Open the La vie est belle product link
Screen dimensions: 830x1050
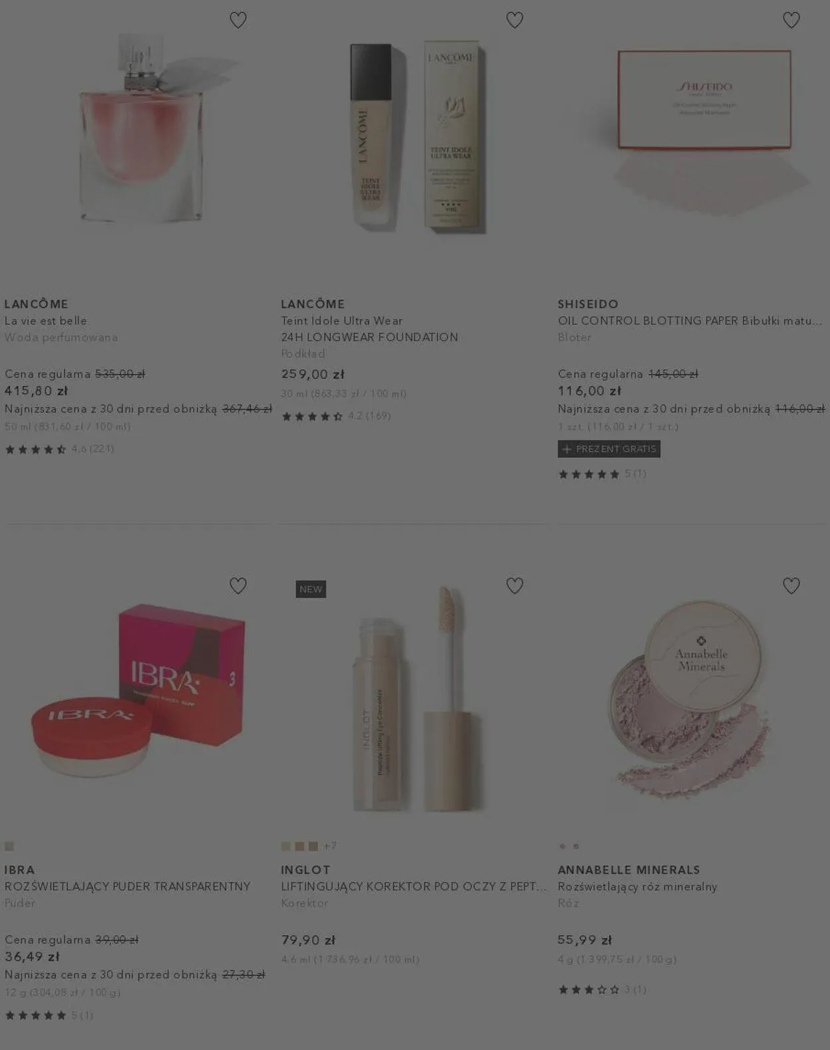tap(46, 321)
